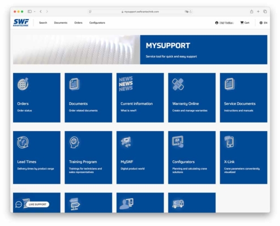The width and height of the screenshot is (280, 226).
Task: Expand the browser sidebar dropdown arrow
Action: pos(35,11)
